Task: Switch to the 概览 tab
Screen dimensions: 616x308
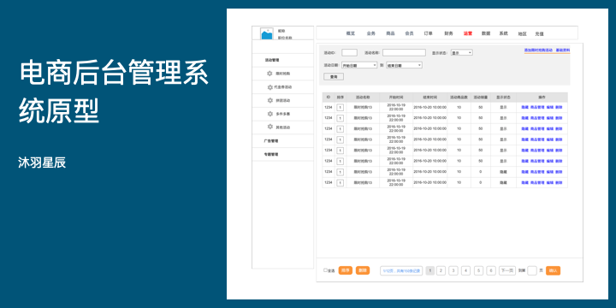Action: click(x=351, y=33)
